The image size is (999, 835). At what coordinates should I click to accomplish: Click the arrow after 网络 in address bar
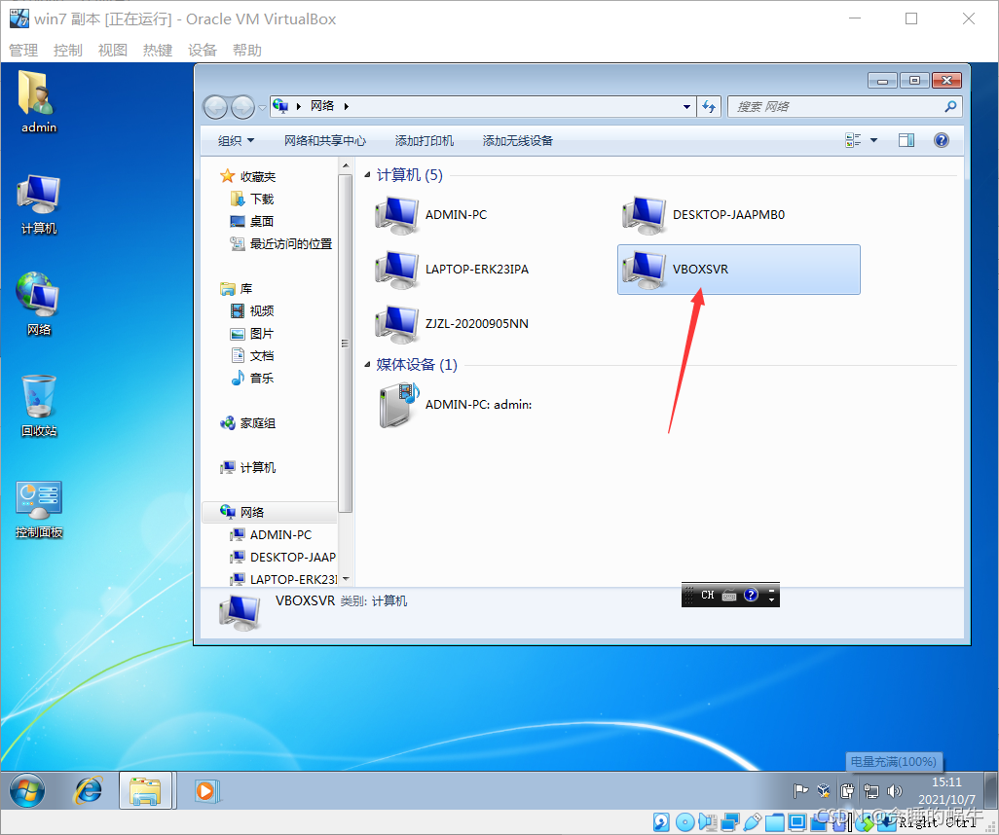[x=346, y=106]
